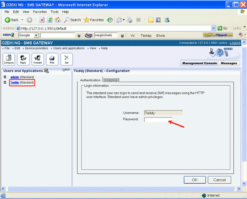Click the Internet zone status indicator
This screenshot has height=199, width=247.
(211, 196)
